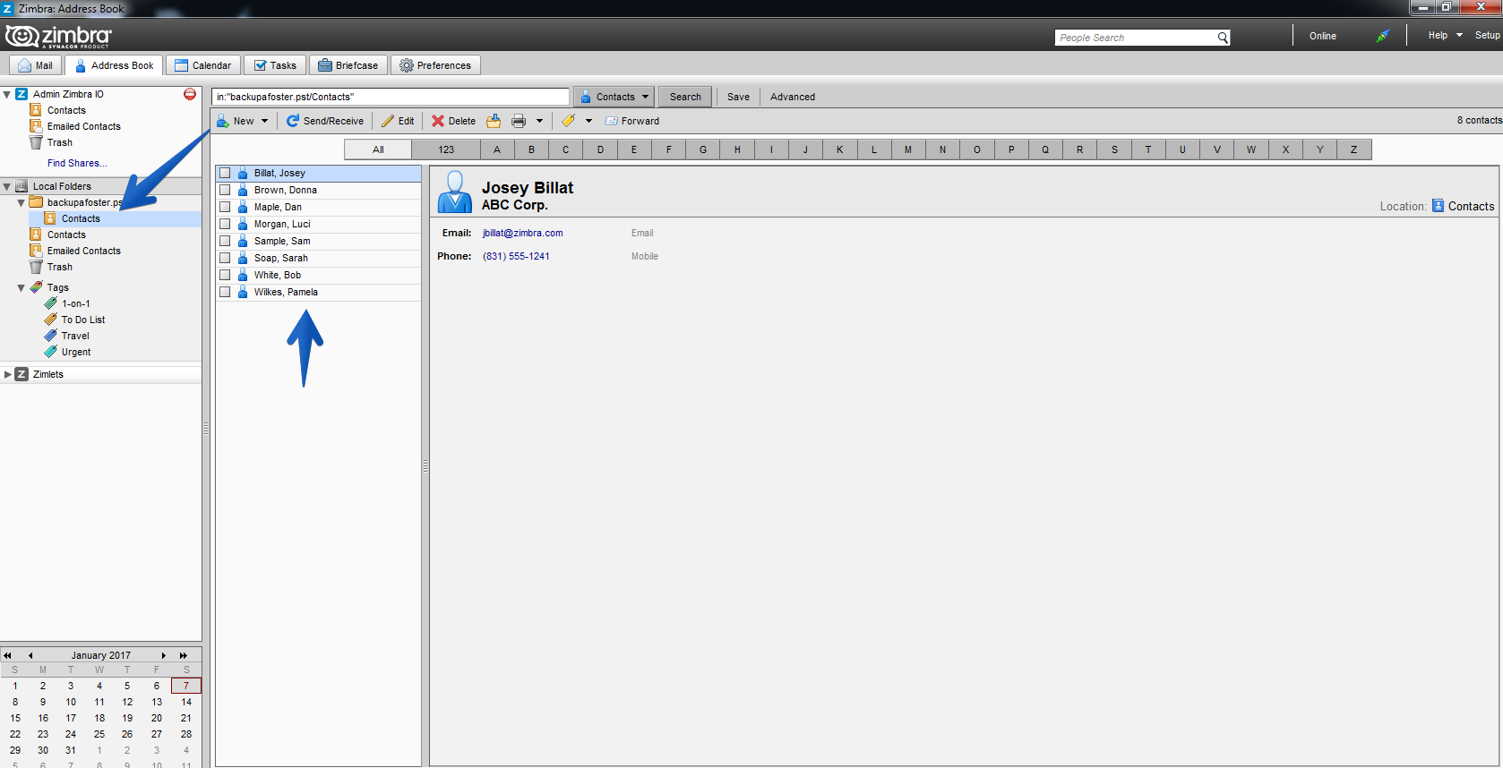1503x768 pixels.
Task: Click the Tag contact icon
Action: 569,121
